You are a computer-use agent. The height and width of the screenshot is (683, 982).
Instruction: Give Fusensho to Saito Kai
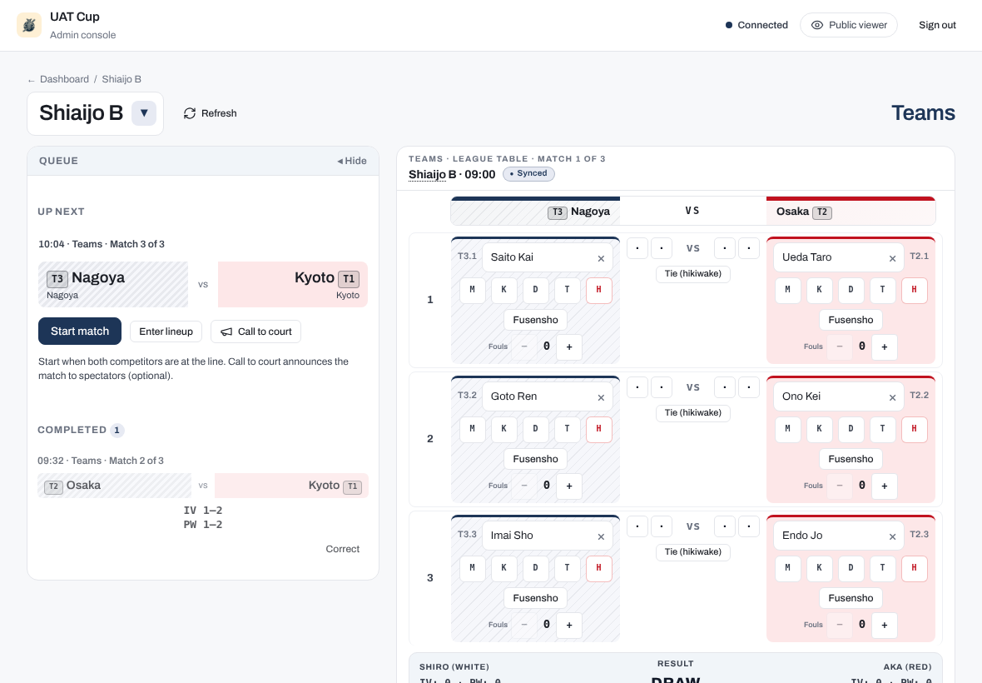535,320
